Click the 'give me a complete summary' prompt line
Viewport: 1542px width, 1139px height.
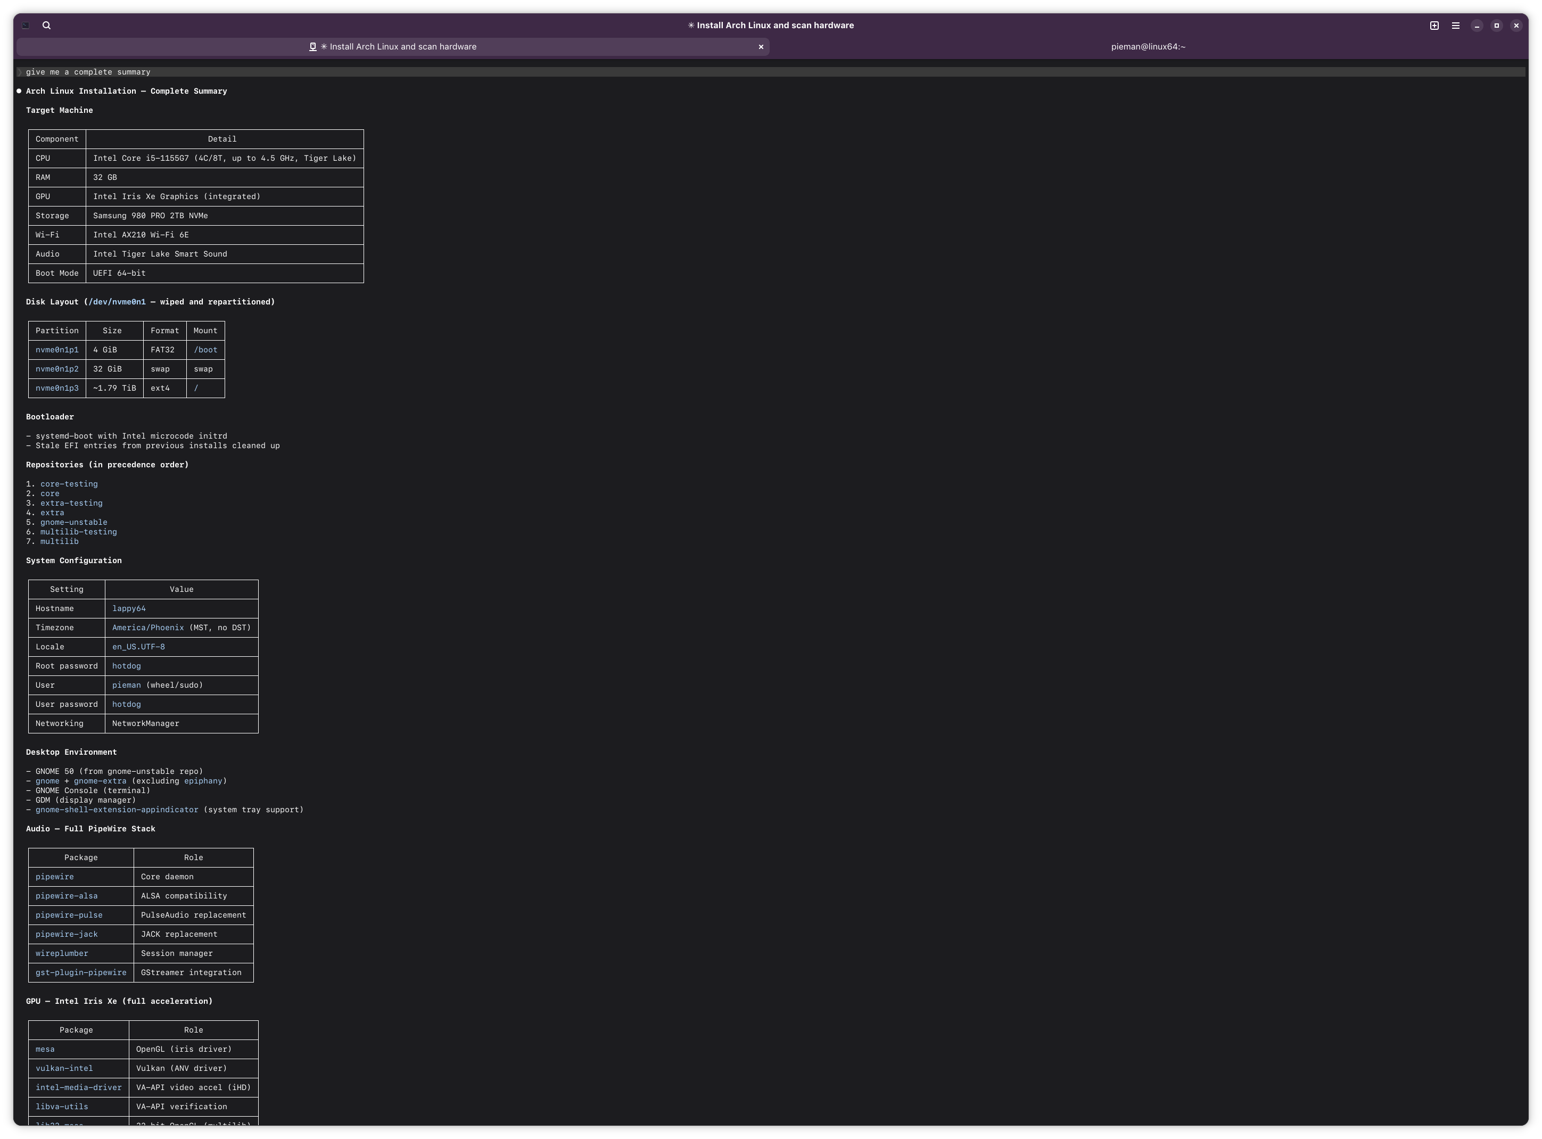[88, 72]
